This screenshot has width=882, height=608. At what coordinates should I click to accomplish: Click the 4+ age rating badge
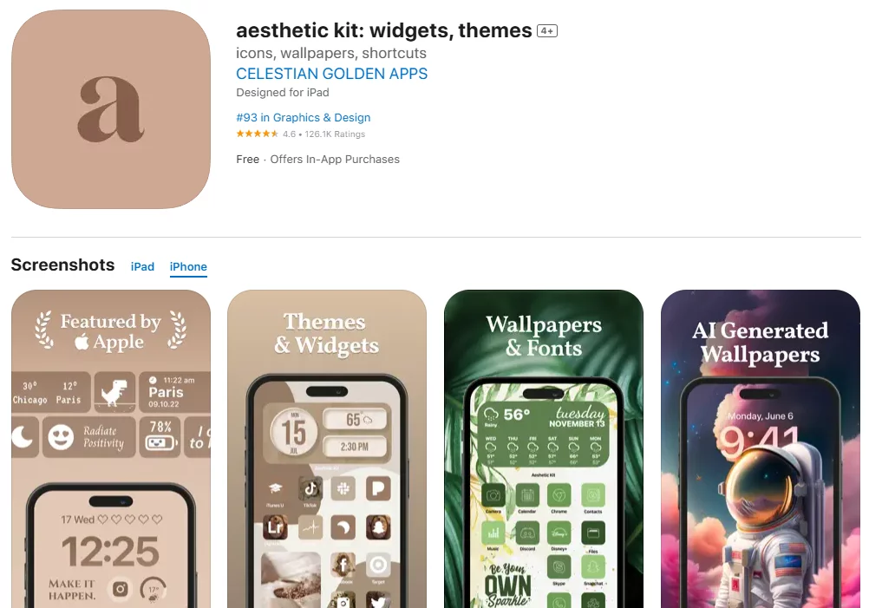click(x=546, y=31)
